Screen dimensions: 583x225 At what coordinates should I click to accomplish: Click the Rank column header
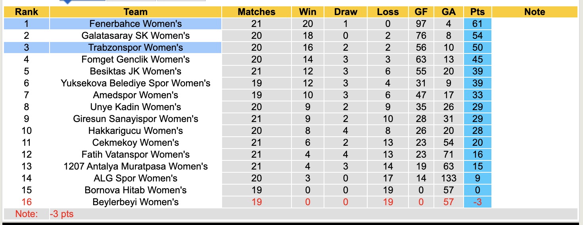coord(26,12)
